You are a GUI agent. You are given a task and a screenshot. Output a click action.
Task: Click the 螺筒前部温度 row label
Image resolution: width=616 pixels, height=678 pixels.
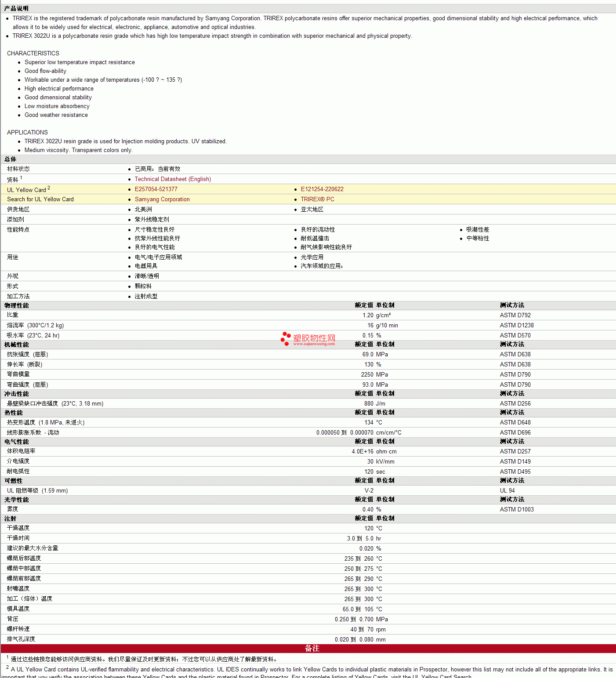(24, 579)
